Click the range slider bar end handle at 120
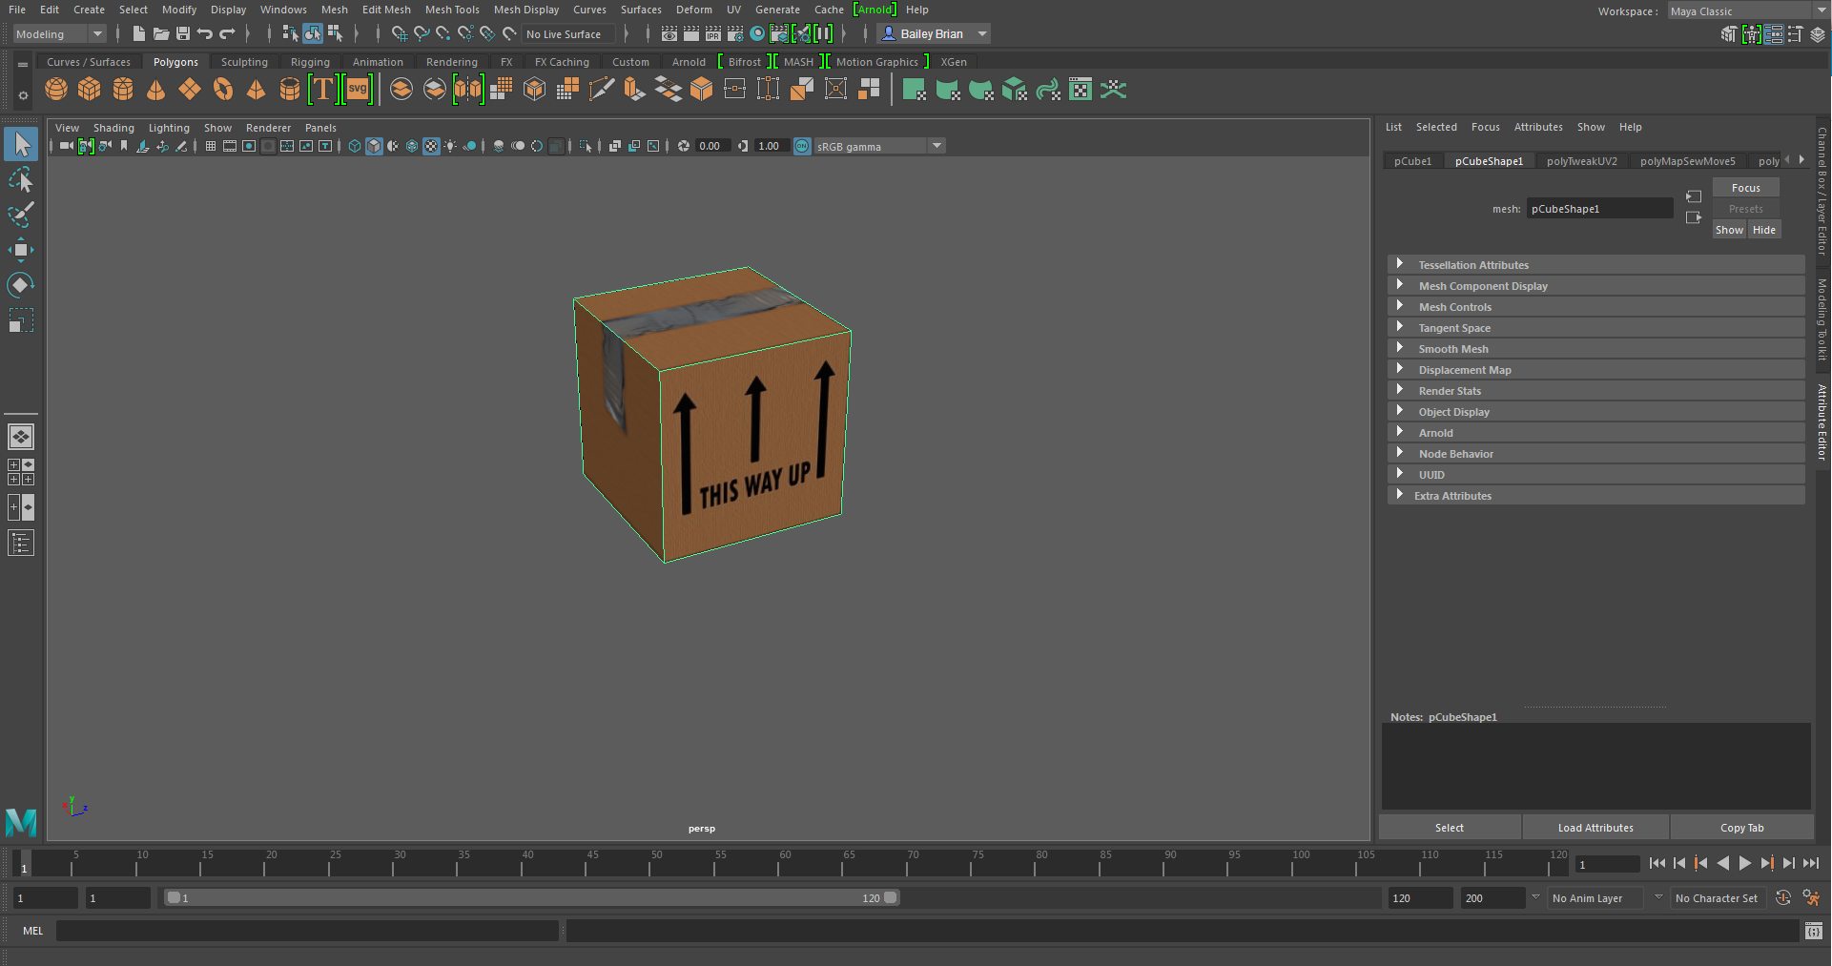Viewport: 1832px width, 966px height. [x=890, y=897]
